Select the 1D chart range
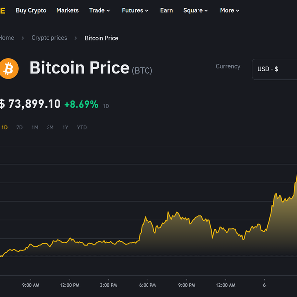The image size is (297, 297). tap(4, 127)
